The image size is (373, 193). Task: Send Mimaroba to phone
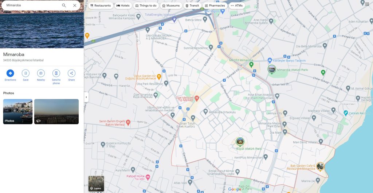click(56, 73)
